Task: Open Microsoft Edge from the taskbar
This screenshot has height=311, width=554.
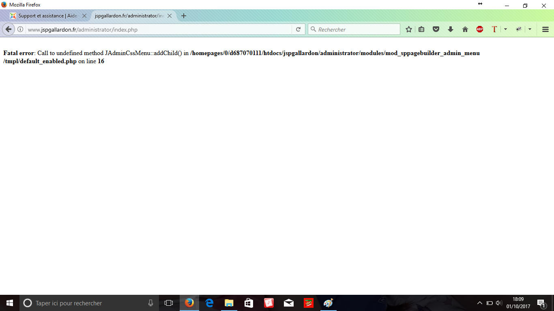Action: point(209,303)
